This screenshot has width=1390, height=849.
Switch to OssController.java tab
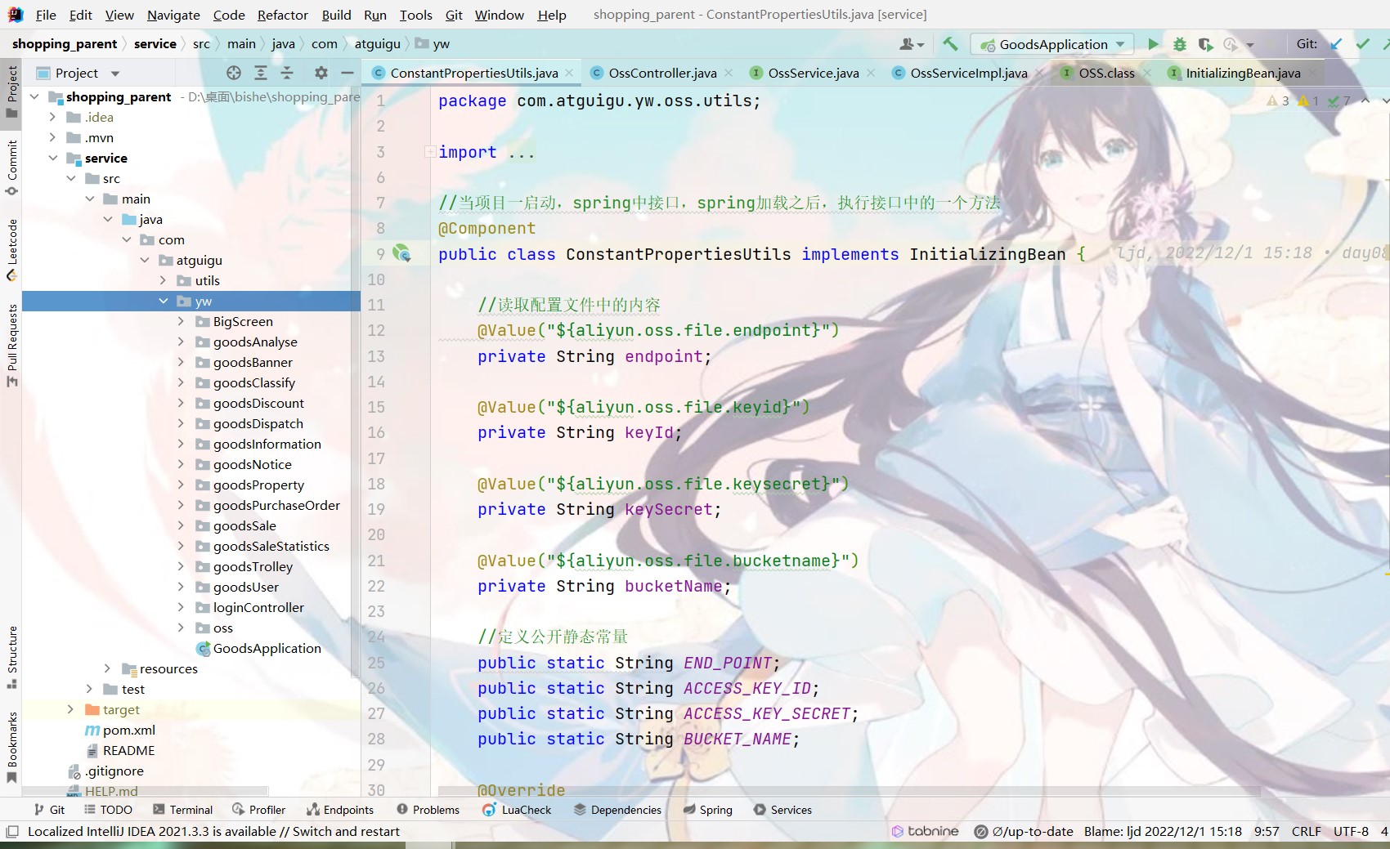[662, 73]
